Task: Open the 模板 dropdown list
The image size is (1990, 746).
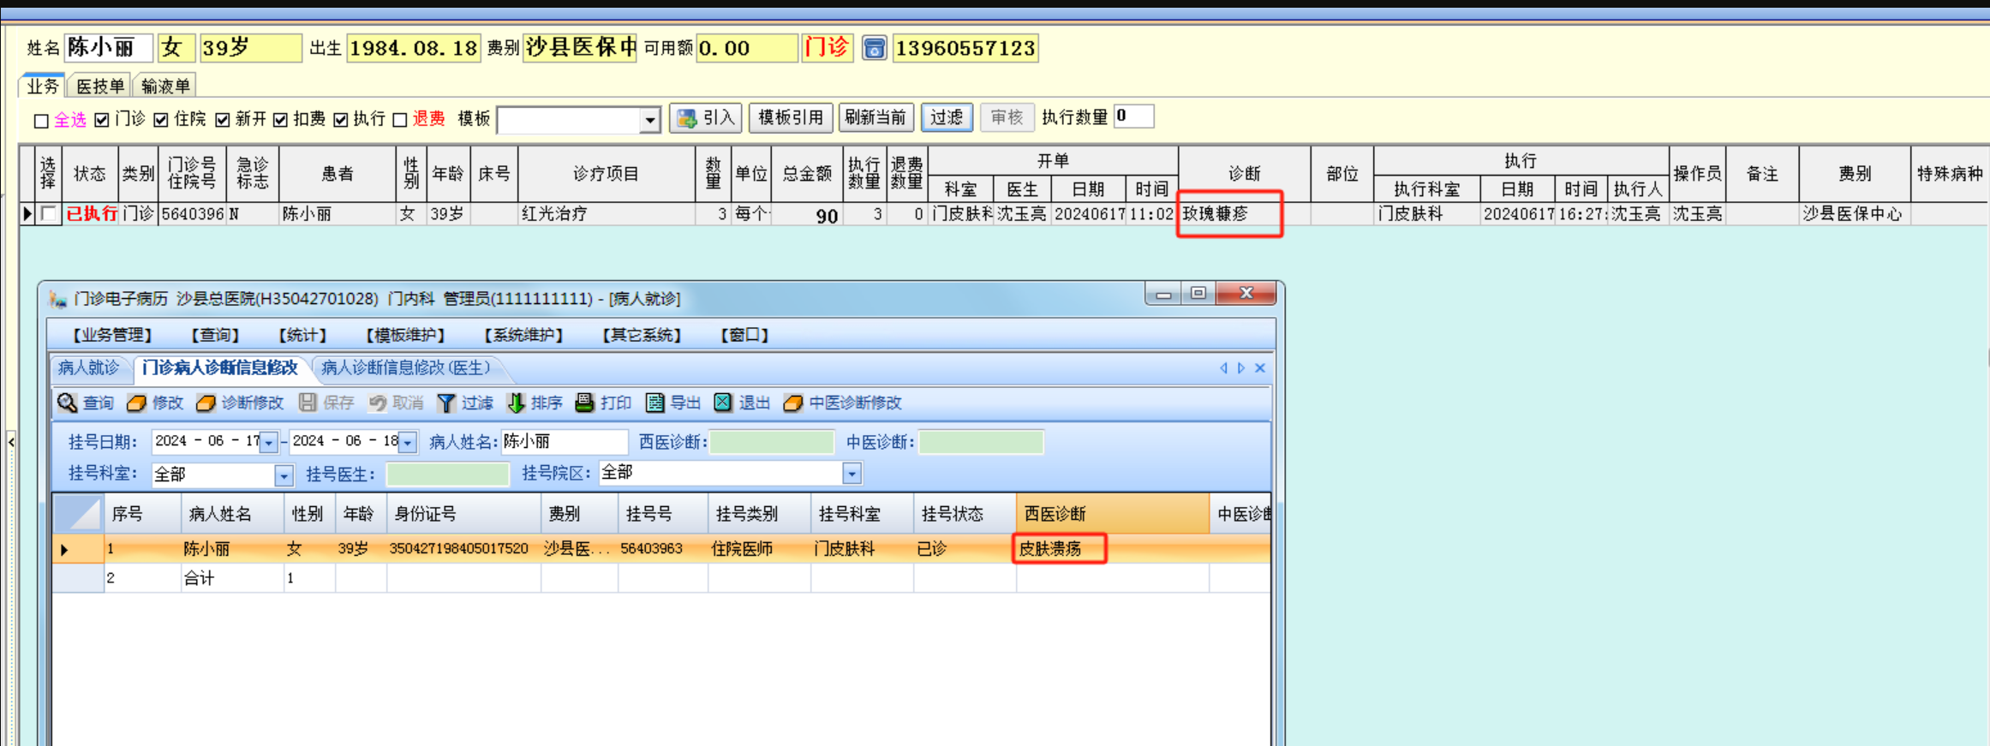Action: click(x=650, y=120)
